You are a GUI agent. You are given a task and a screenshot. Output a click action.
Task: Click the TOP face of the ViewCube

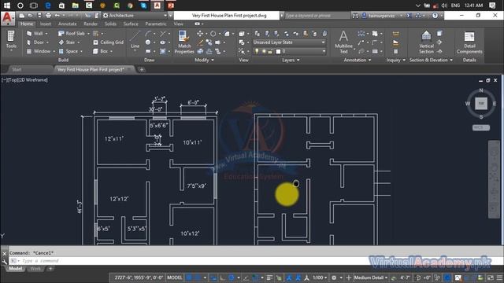coord(481,103)
